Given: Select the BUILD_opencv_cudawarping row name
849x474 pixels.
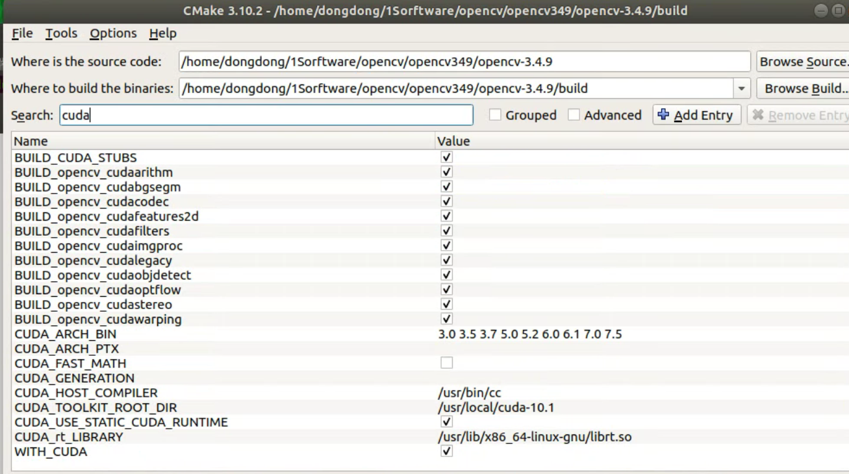Looking at the screenshot, I should tap(98, 319).
